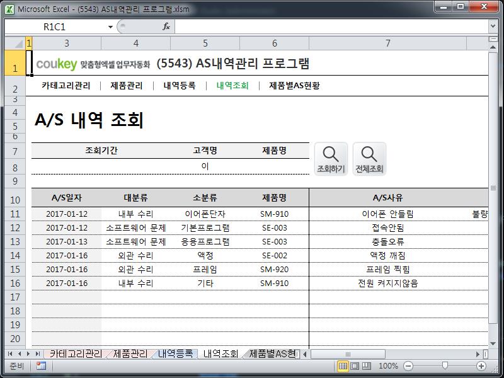Screen dimensions: 504x378
Task: Click the A/S일자 table header
Action: [x=67, y=198]
